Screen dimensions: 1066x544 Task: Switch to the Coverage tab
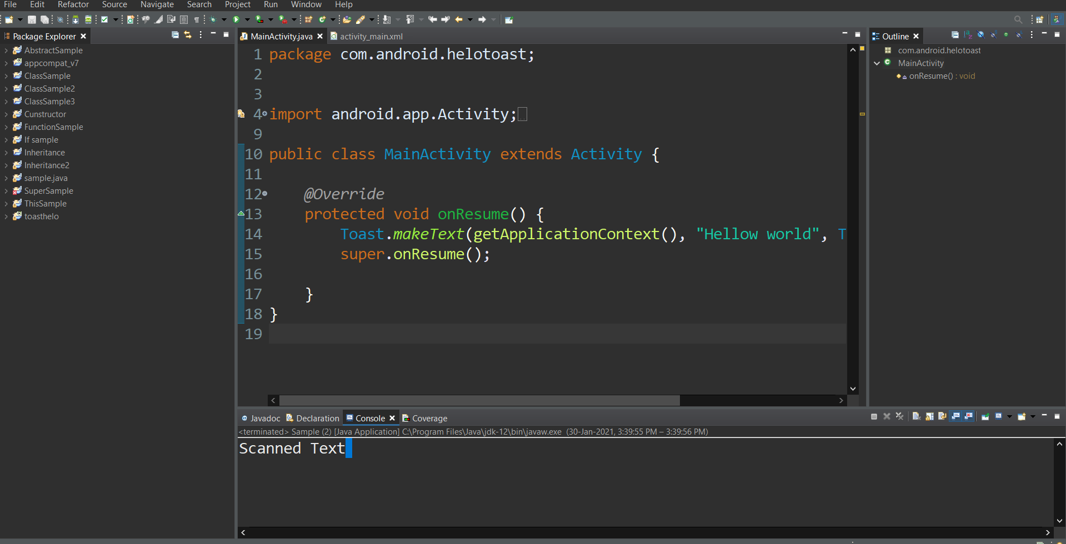pos(425,419)
